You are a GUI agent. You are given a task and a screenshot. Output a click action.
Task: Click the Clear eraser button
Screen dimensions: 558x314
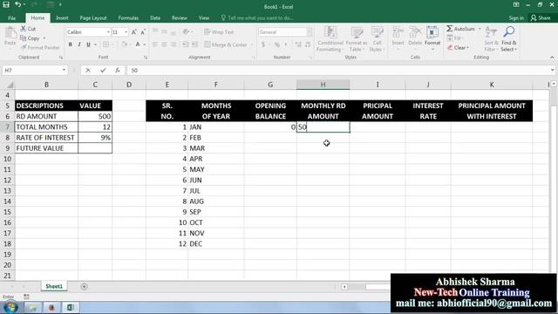458,47
